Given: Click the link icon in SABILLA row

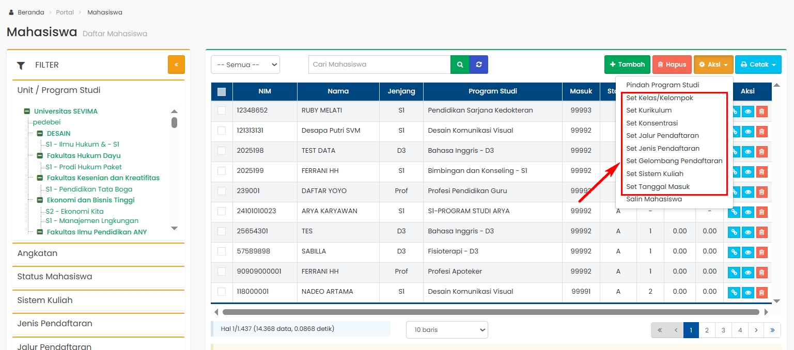Looking at the screenshot, I should [x=734, y=252].
